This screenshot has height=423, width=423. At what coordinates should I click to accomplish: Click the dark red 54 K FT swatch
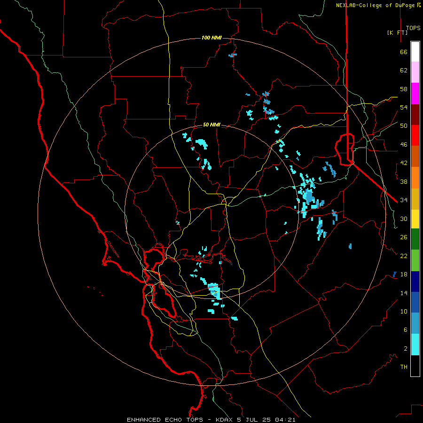click(415, 115)
